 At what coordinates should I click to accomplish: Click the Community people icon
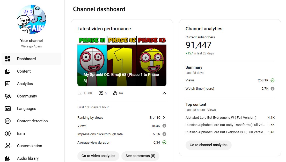point(8,96)
